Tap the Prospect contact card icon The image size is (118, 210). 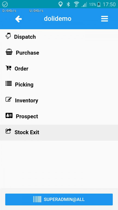point(9,115)
